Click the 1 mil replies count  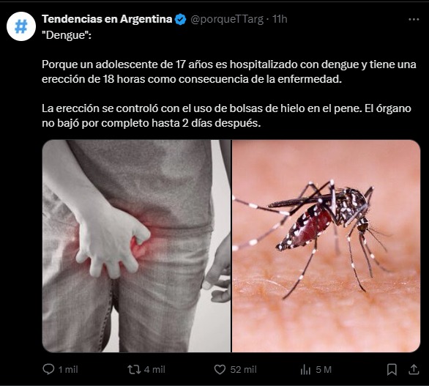[68, 370]
